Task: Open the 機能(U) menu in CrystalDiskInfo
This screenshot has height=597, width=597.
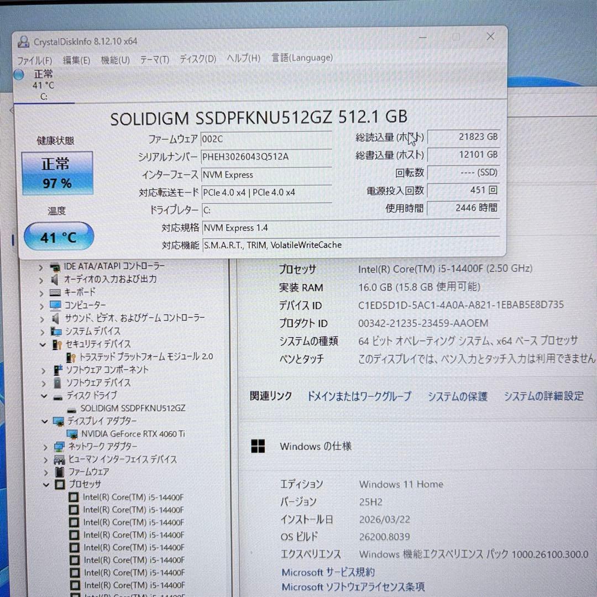Action: tap(115, 59)
